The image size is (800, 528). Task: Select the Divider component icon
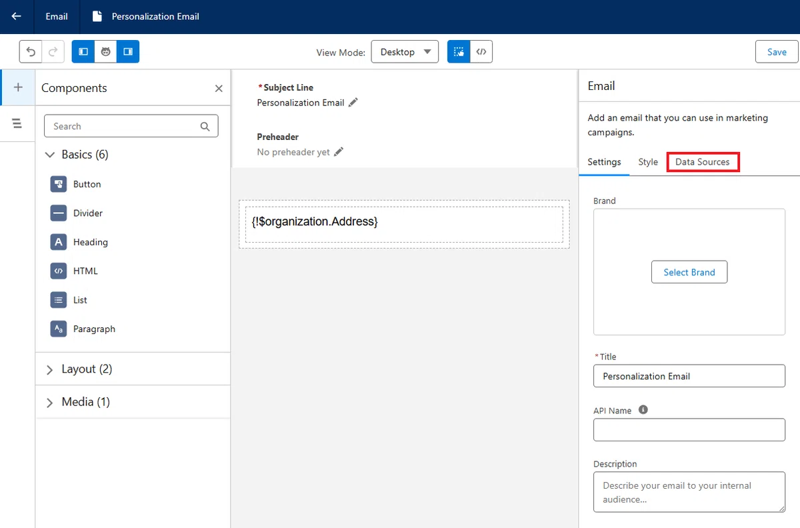pos(59,213)
